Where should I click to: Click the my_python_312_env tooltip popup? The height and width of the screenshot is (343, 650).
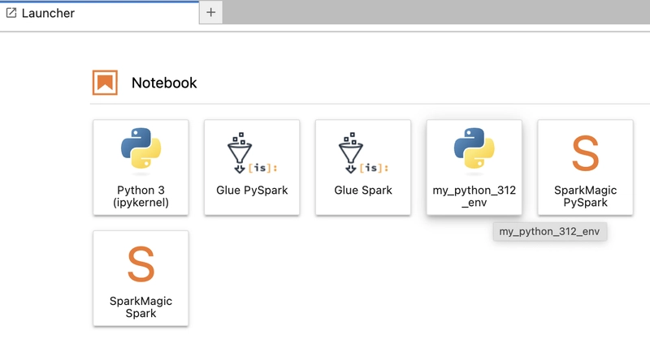click(550, 231)
